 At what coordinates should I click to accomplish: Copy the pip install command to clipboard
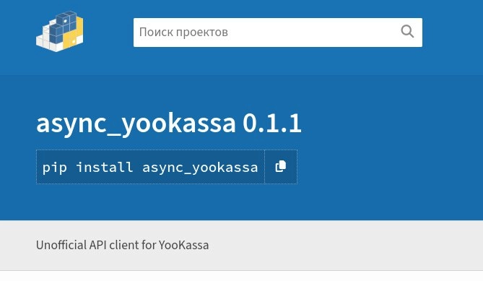pyautogui.click(x=281, y=167)
